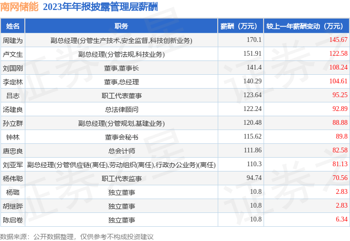Click the name cell 孙立群
This screenshot has height=241, width=350.
click(x=13, y=123)
